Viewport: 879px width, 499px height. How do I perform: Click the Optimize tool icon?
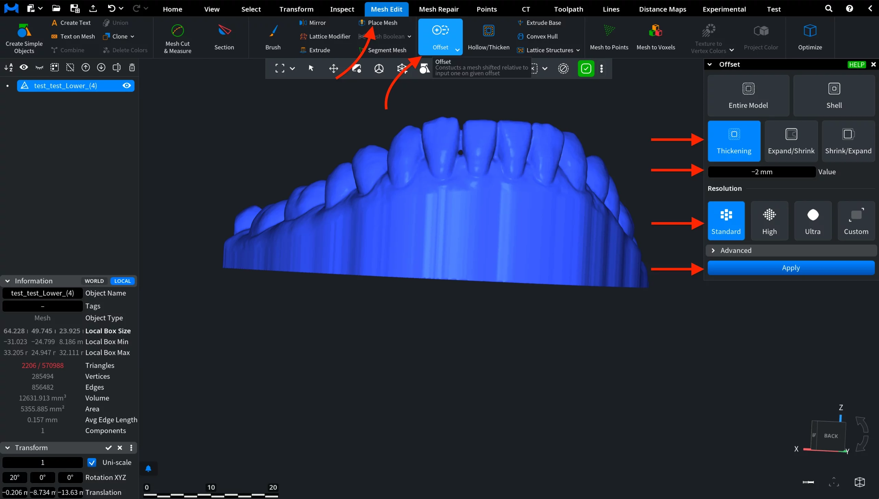point(810,31)
